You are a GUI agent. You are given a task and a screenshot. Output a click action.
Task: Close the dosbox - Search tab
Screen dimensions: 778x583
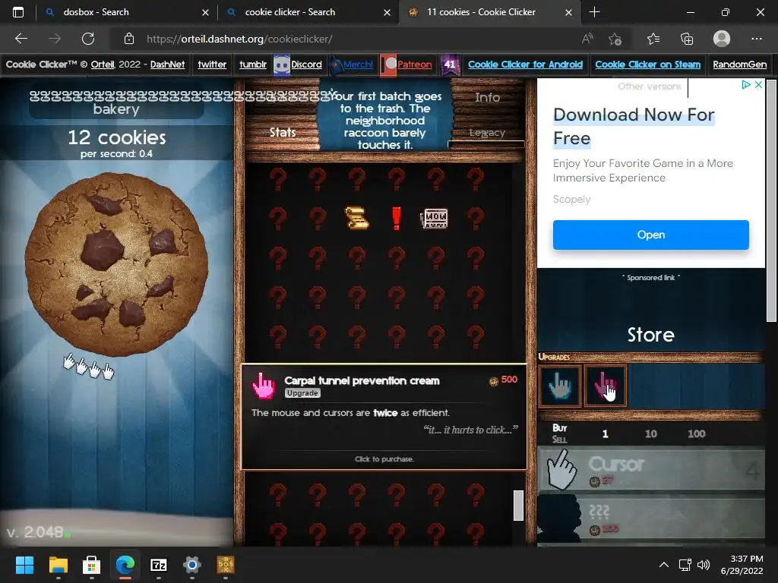(x=205, y=12)
